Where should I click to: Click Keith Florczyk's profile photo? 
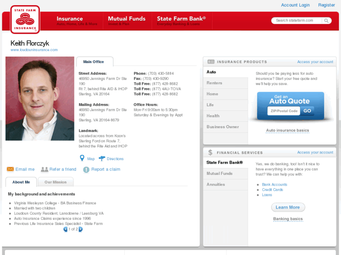(x=40, y=99)
